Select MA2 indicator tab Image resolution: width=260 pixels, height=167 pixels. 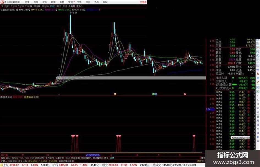(67, 158)
